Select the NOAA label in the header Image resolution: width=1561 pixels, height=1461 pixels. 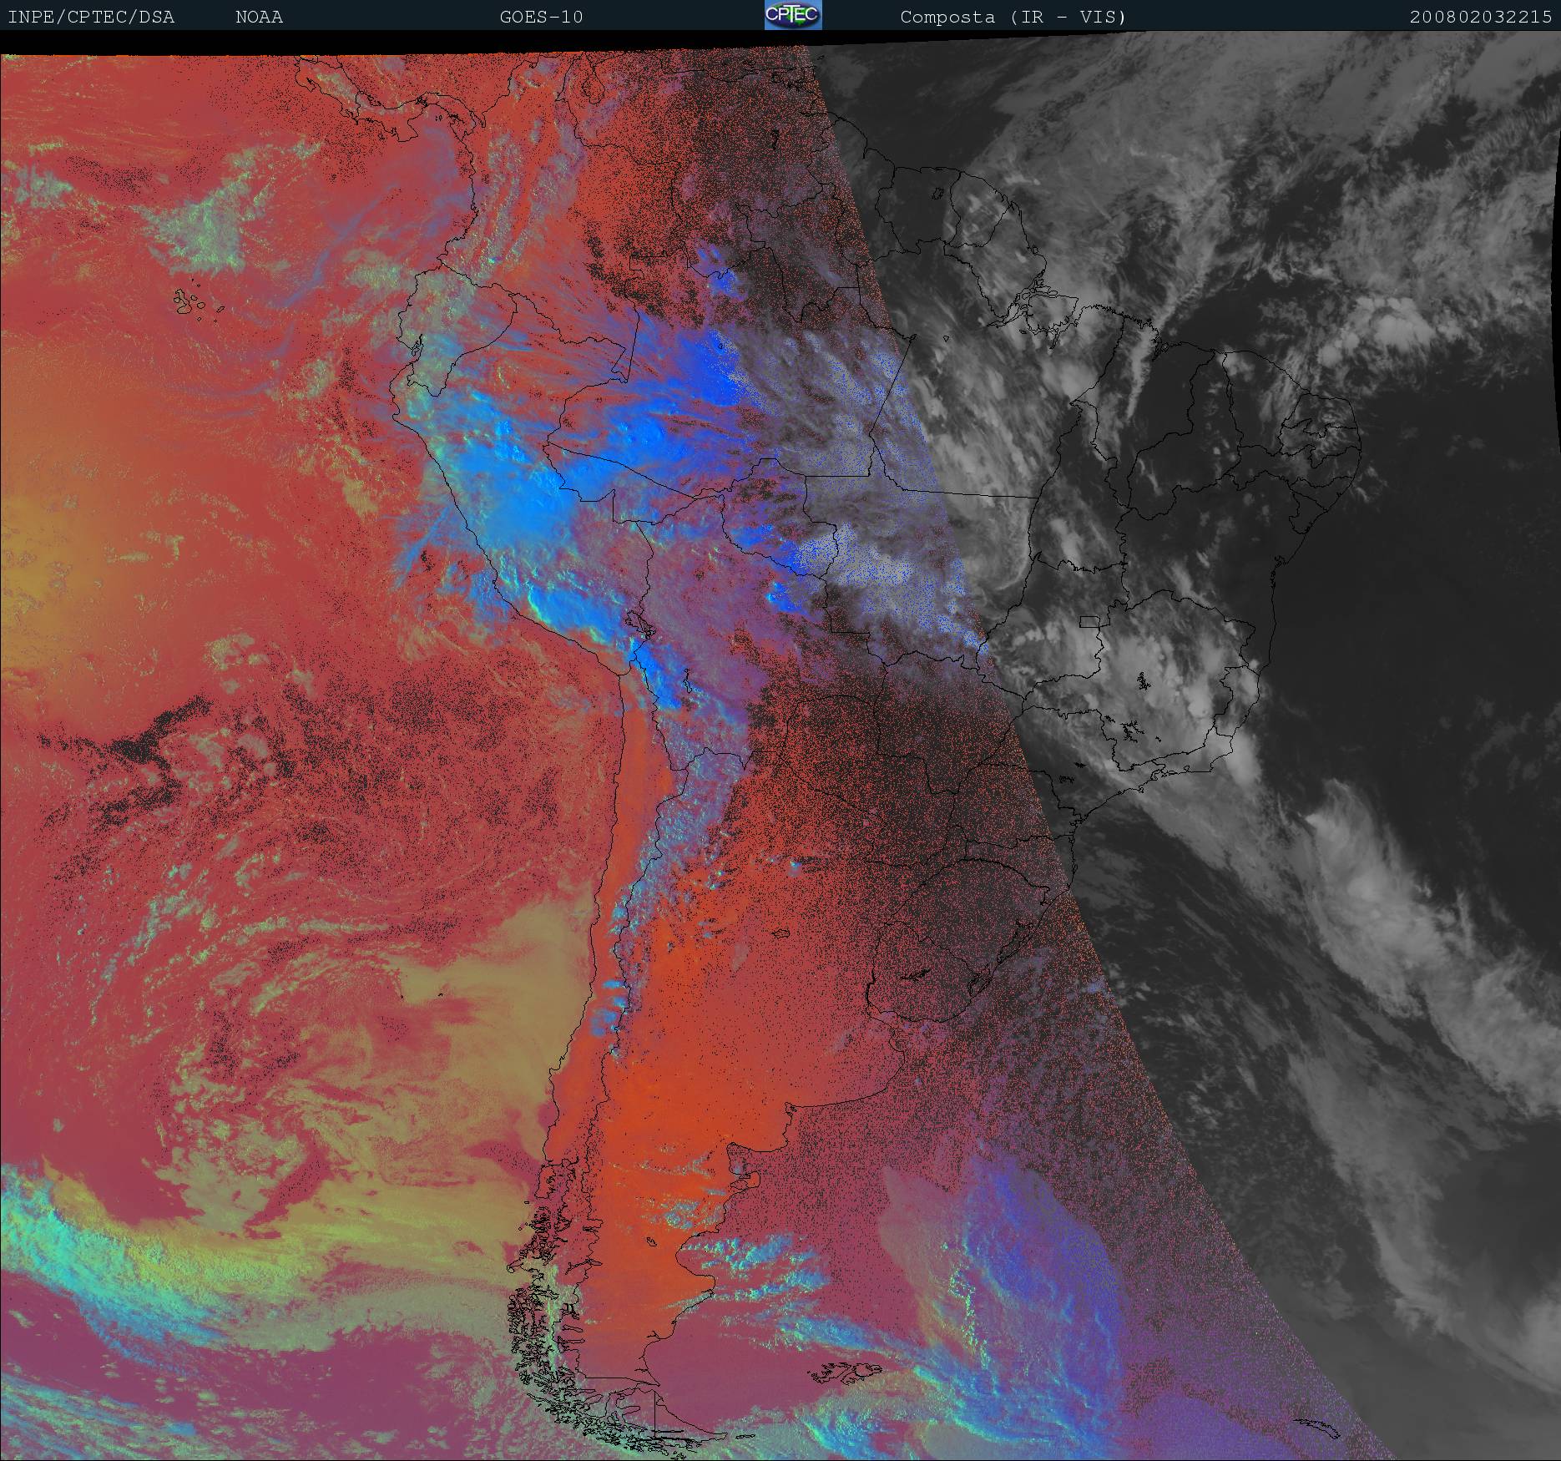259,18
